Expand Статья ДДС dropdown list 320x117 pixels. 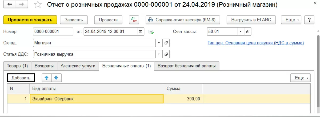coord(159,54)
